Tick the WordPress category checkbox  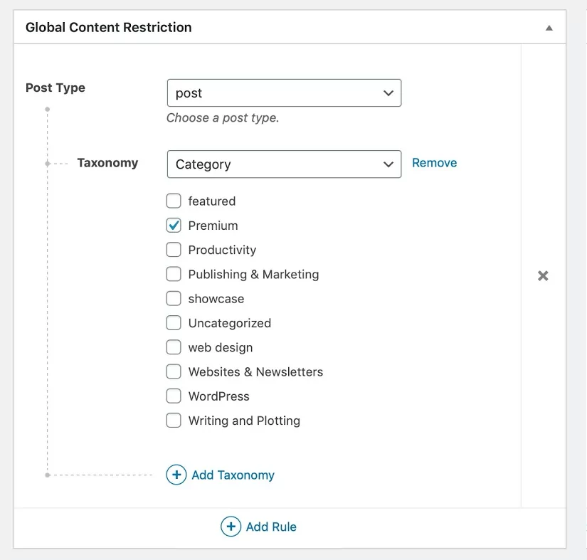174,396
